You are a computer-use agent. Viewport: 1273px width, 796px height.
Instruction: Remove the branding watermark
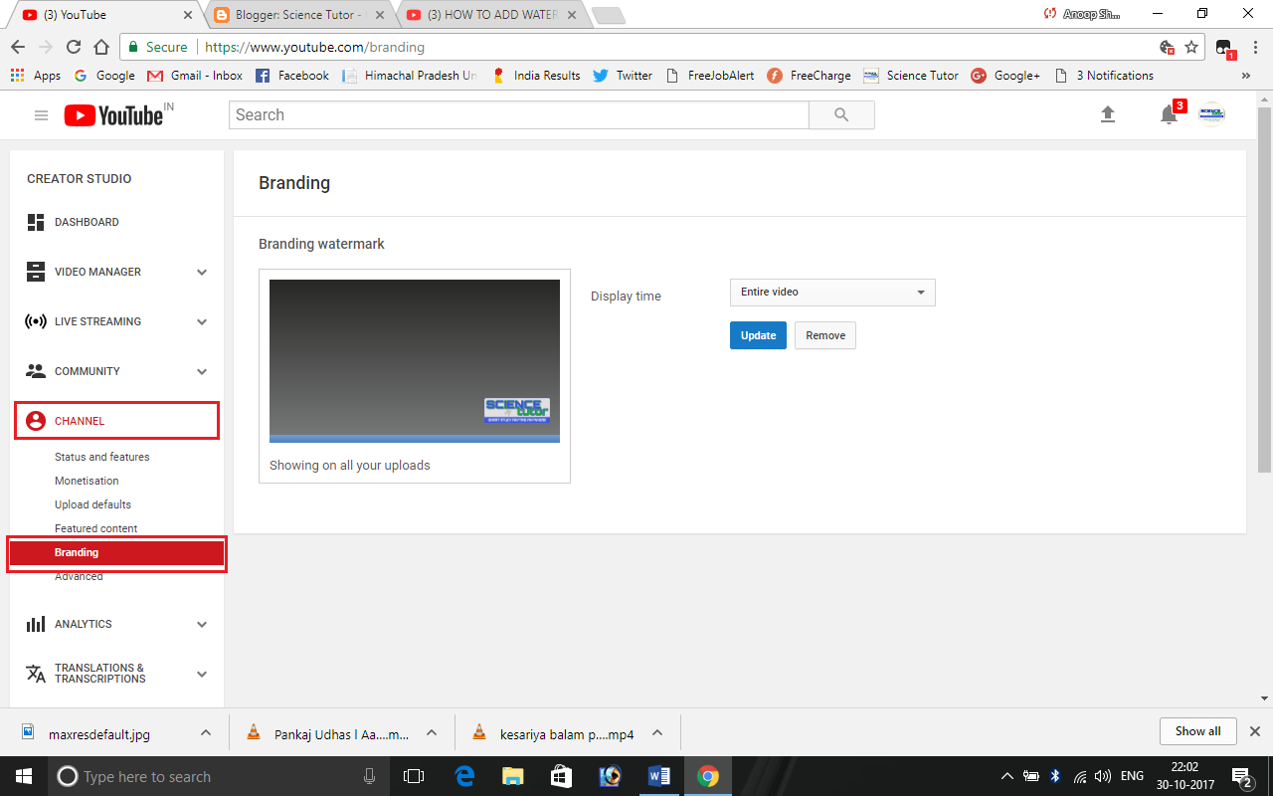point(824,335)
